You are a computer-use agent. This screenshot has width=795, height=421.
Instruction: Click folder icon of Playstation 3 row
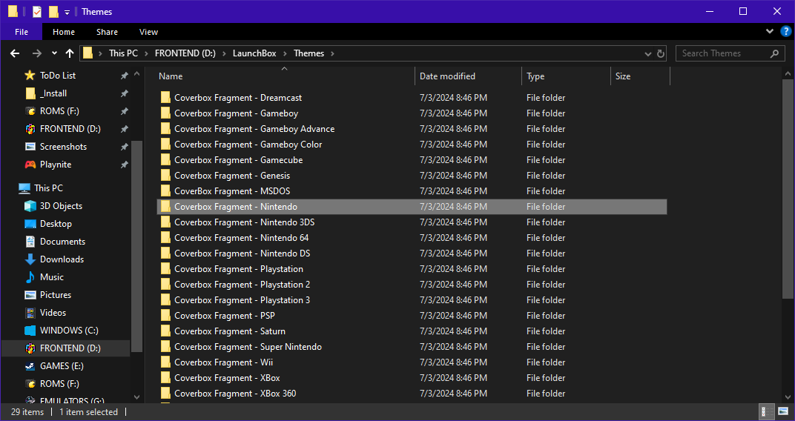165,300
